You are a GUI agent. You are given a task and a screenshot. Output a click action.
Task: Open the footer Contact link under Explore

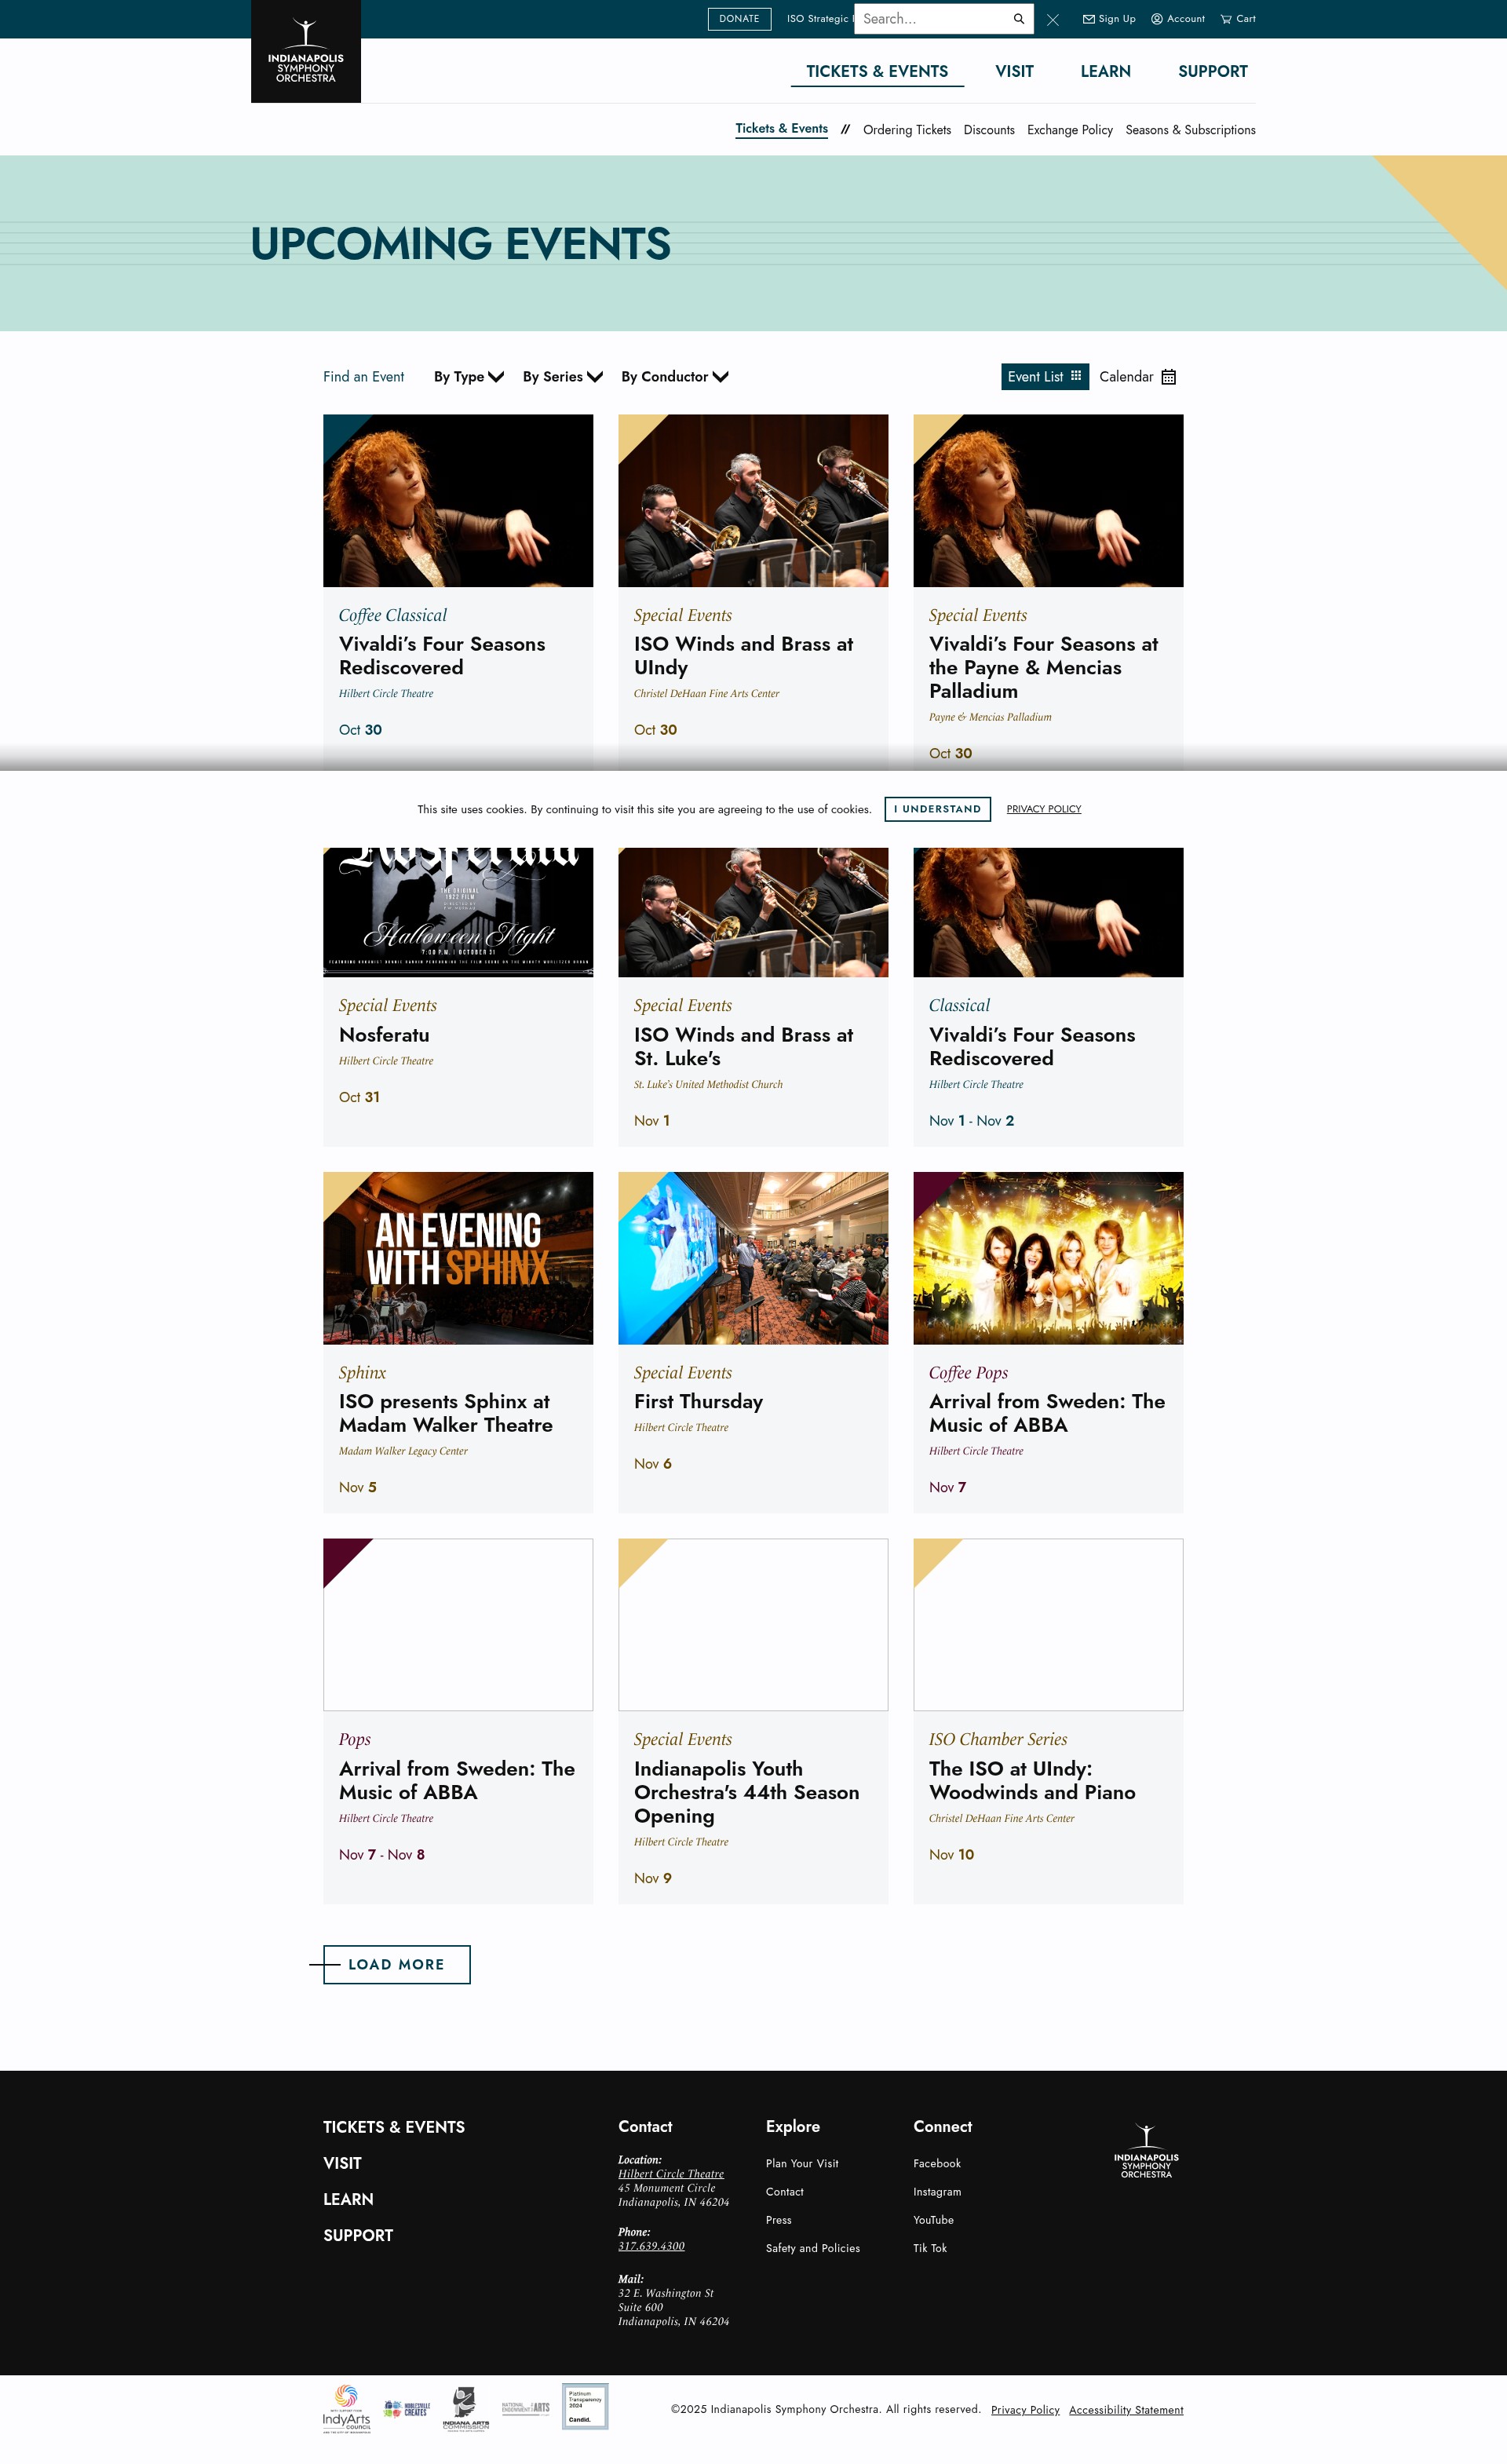tap(785, 2191)
